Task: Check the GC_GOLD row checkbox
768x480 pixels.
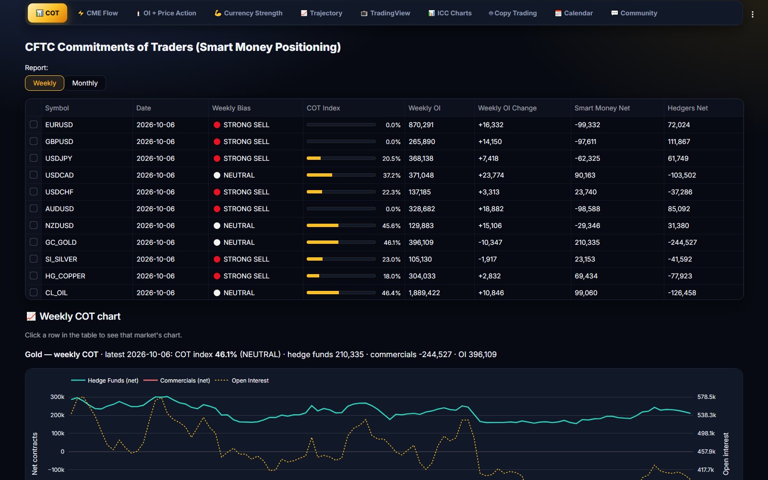Action: tap(34, 242)
